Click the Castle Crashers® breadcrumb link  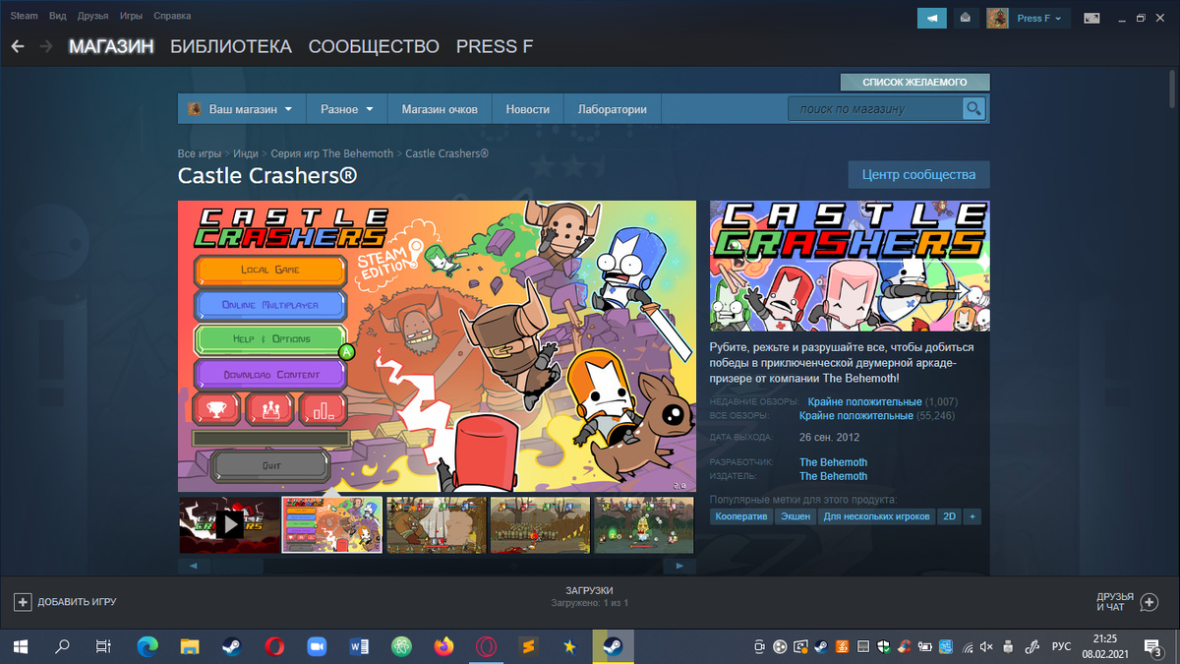(446, 153)
